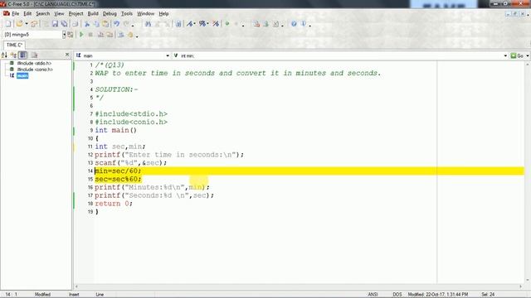This screenshot has height=298, width=531.
Task: Click line number 19 in gutter
Action: point(90,212)
